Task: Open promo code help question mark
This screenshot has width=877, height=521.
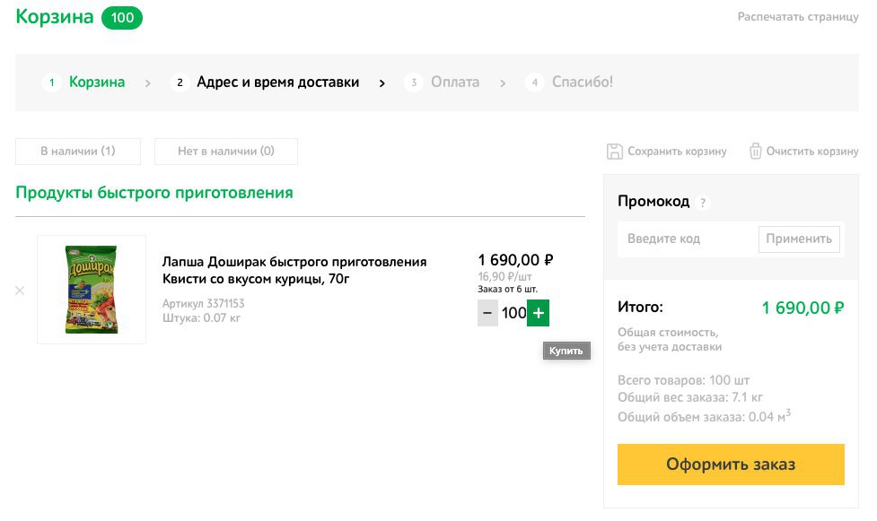Action: 703,203
